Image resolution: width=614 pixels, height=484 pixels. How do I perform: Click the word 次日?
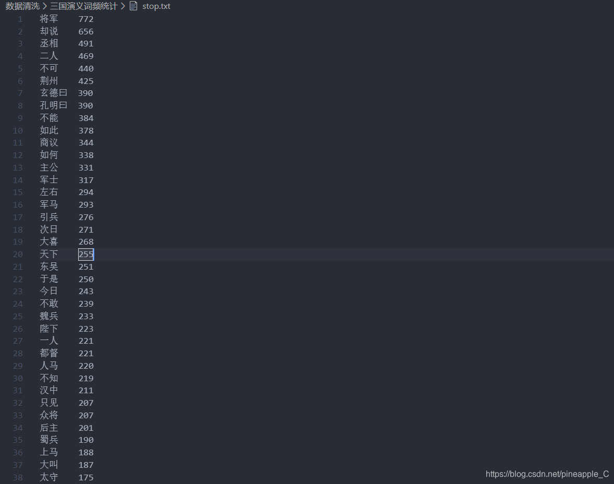pyautogui.click(x=49, y=229)
